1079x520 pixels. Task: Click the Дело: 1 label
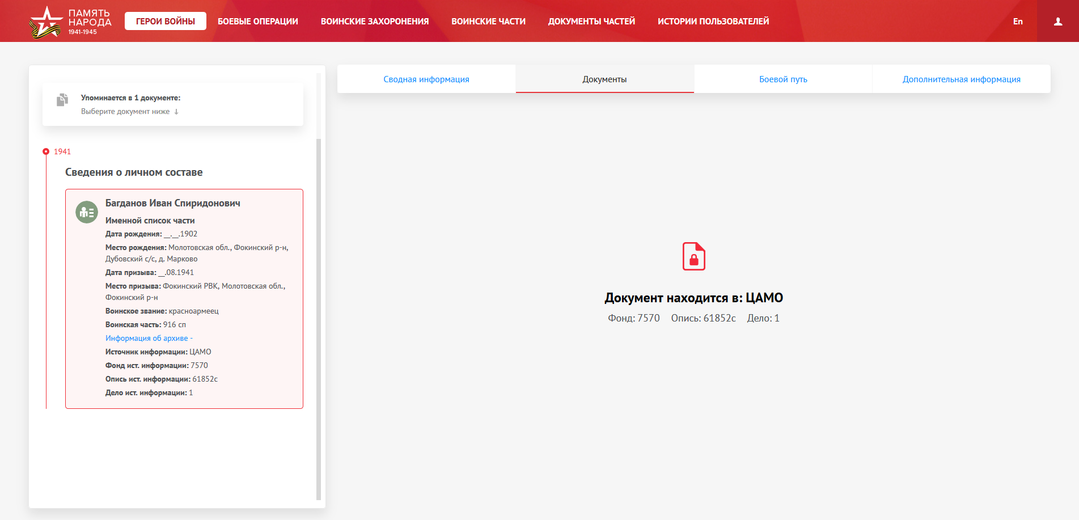coord(763,318)
